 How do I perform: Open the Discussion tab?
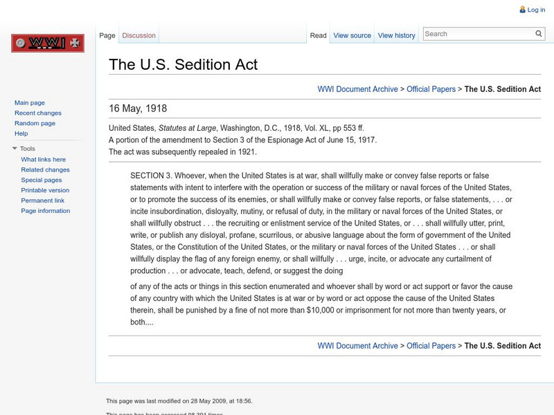pos(138,35)
